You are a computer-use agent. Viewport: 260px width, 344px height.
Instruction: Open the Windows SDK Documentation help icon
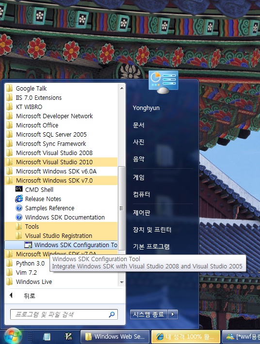pyautogui.click(x=19, y=217)
